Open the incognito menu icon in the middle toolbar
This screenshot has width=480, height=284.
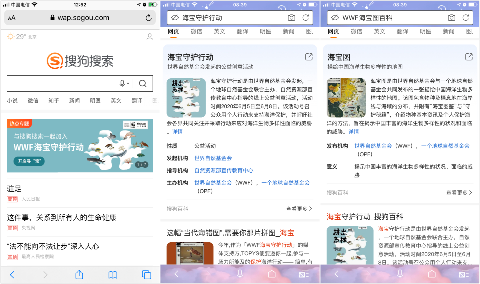(x=304, y=274)
